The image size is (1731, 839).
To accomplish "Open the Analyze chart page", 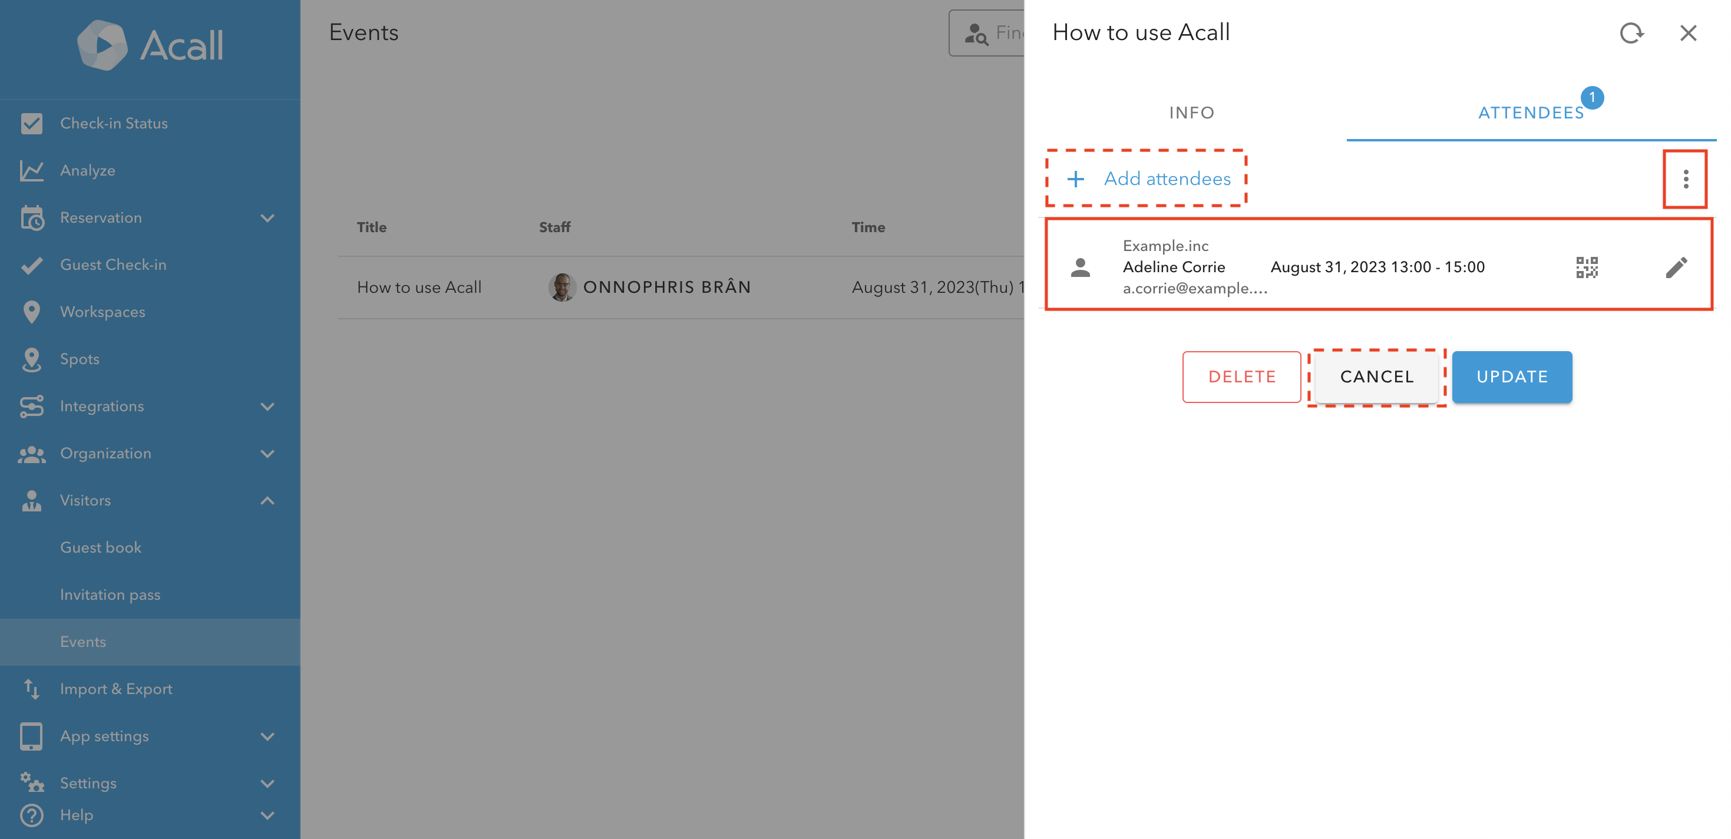I will [x=87, y=171].
